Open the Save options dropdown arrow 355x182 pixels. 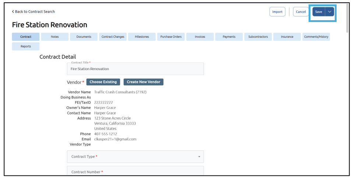point(330,12)
